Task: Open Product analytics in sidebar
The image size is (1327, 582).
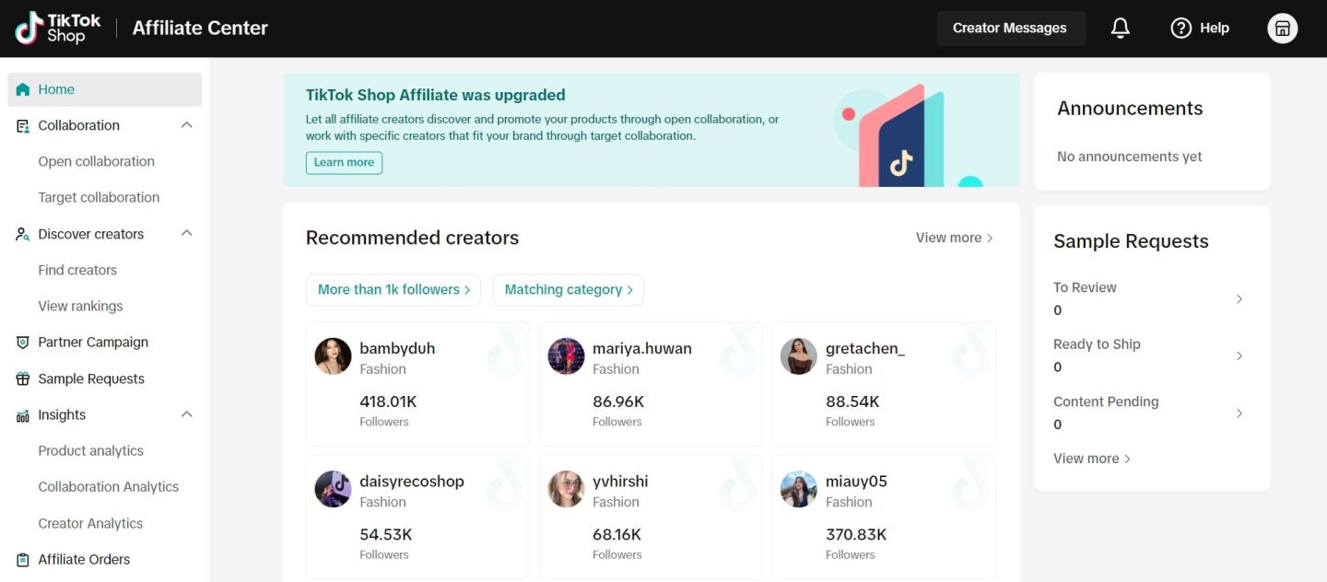Action: (90, 450)
